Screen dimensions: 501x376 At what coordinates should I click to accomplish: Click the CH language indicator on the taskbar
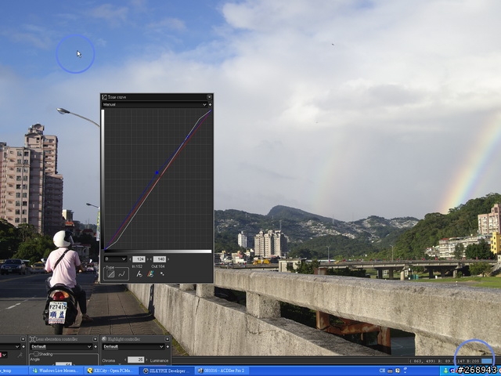pos(382,371)
